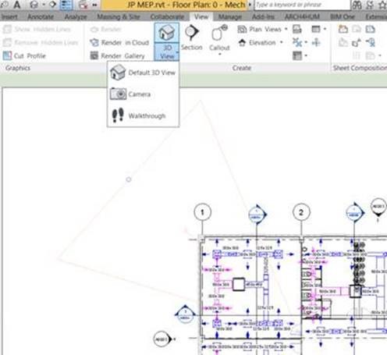Open the Insert ribbon tab
This screenshot has height=355, width=387.
(x=9, y=17)
